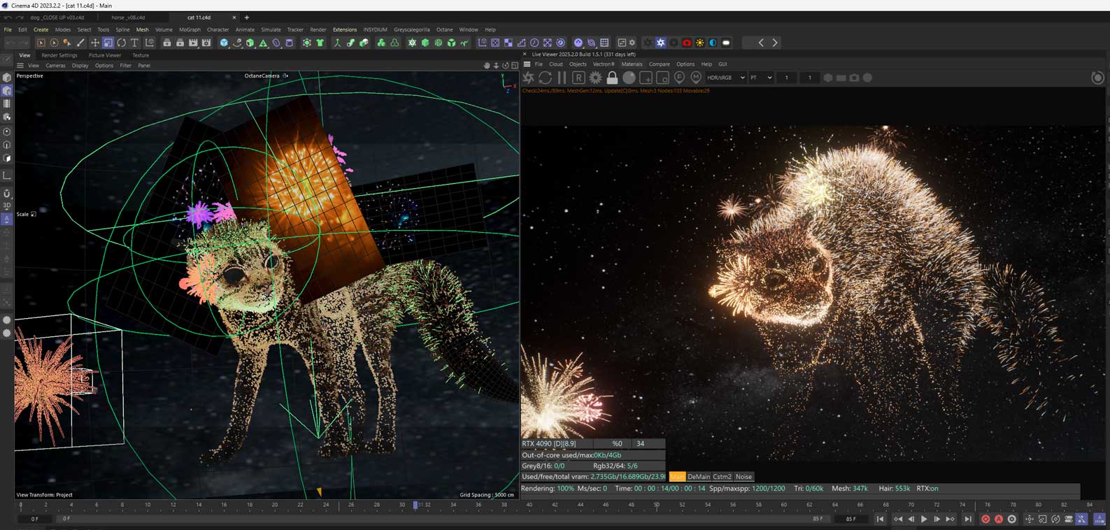
Task: Click the Noise pass button
Action: (x=743, y=477)
